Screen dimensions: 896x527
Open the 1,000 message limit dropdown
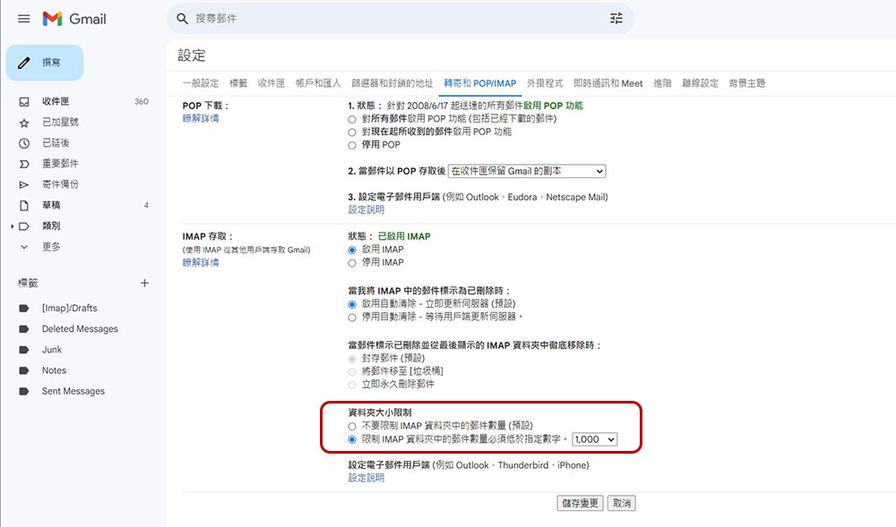point(594,439)
